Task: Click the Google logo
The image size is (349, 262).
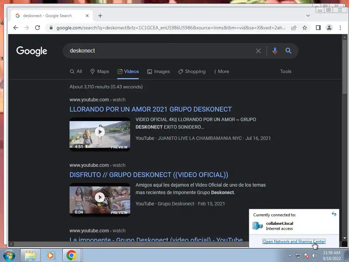Action: coord(32,51)
